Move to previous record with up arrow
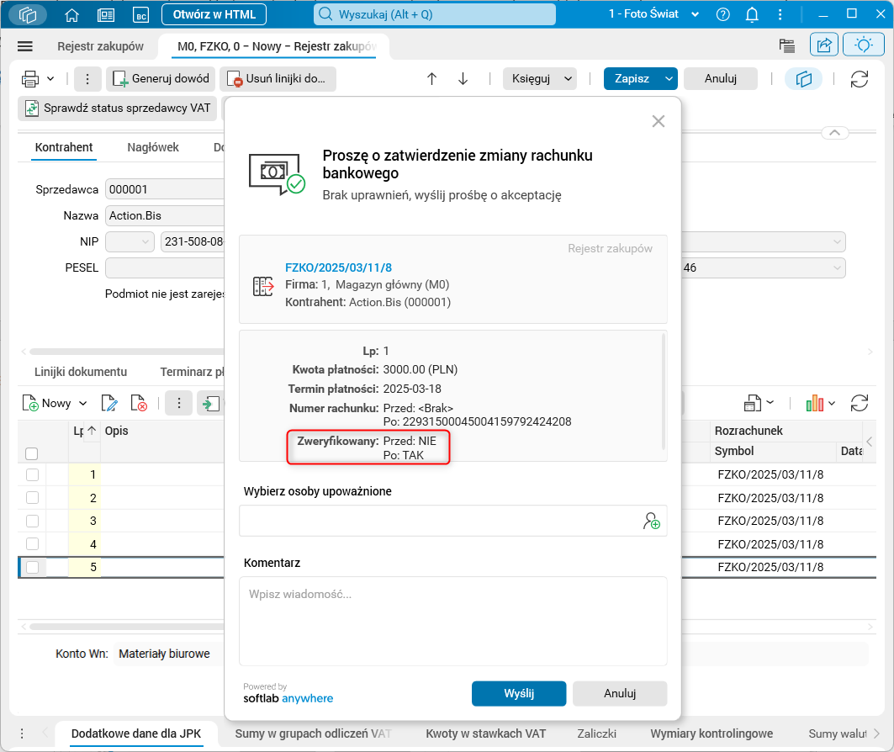 (x=431, y=79)
